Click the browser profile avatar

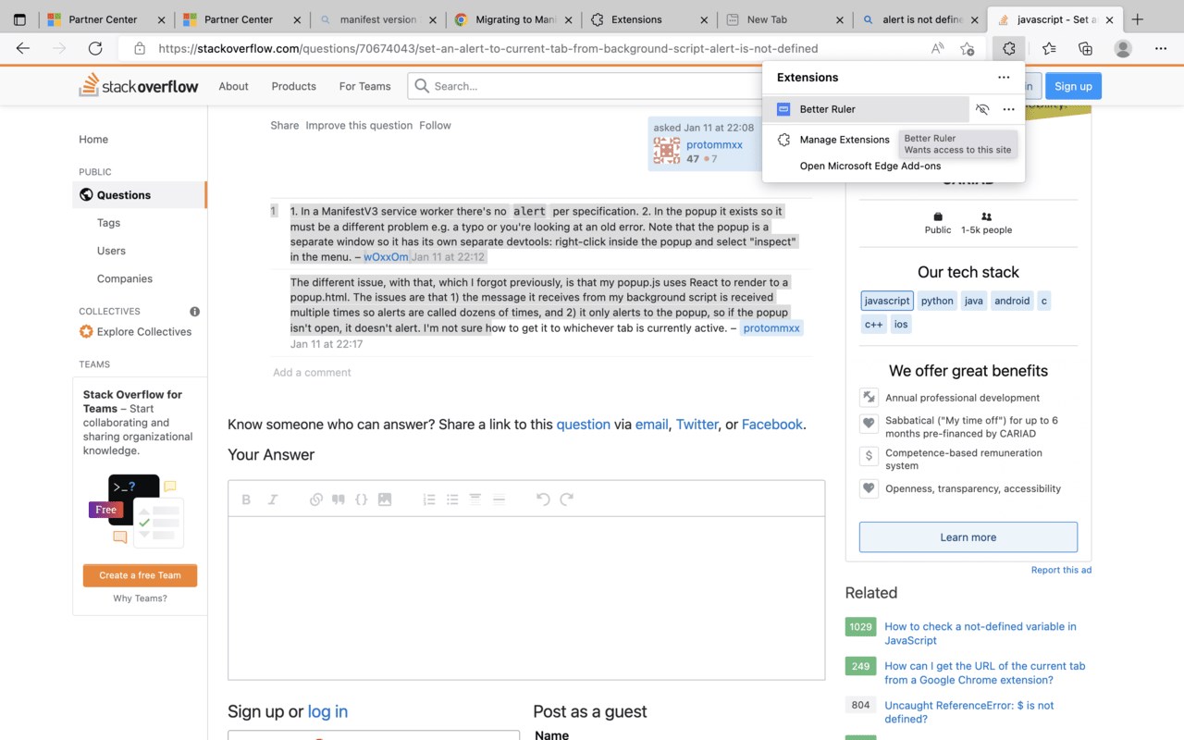pos(1123,48)
